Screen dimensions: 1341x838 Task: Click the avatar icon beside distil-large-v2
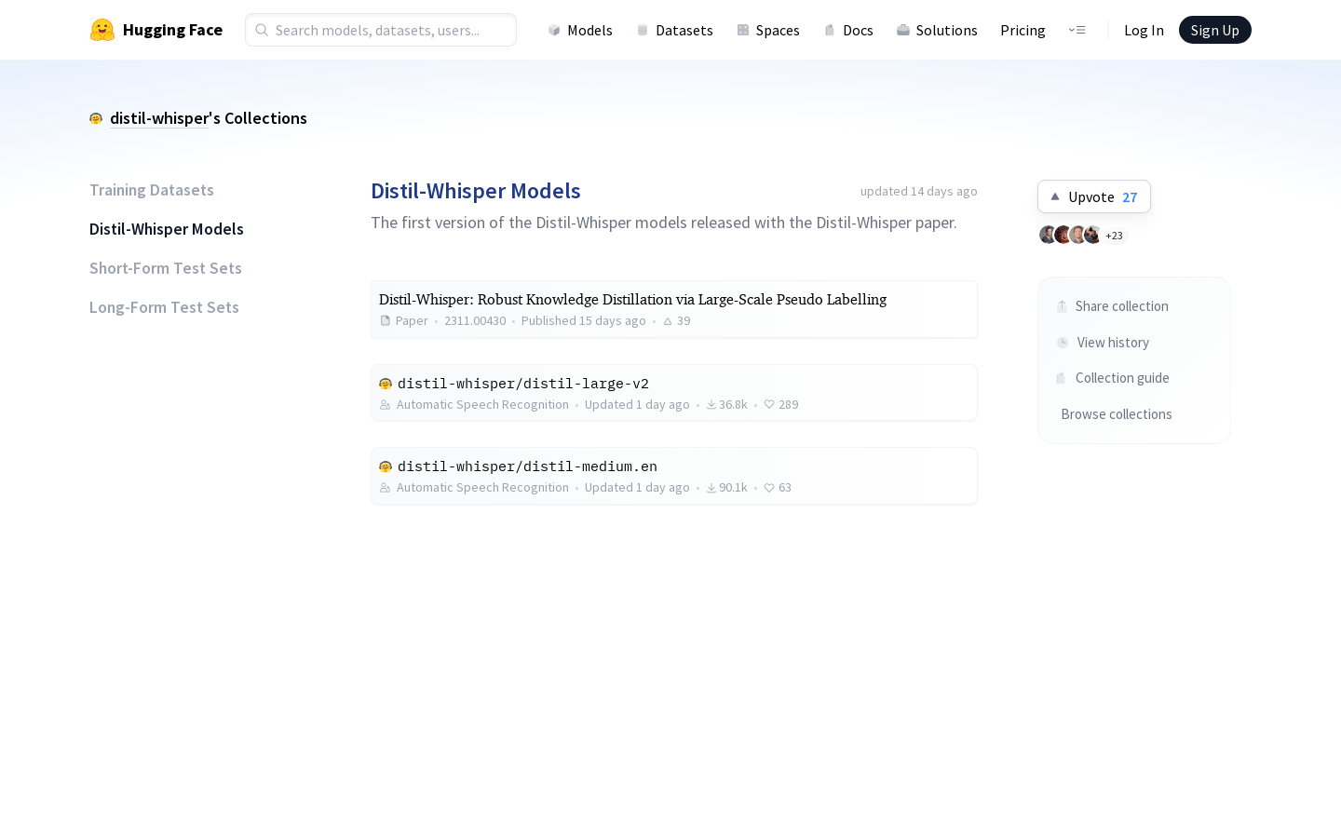(x=386, y=384)
